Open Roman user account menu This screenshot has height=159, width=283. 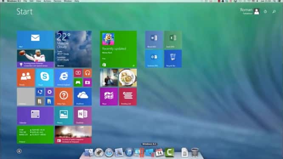[250, 11]
